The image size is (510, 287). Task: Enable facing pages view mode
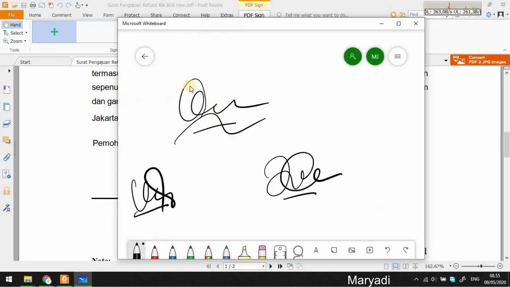[x=405, y=266]
